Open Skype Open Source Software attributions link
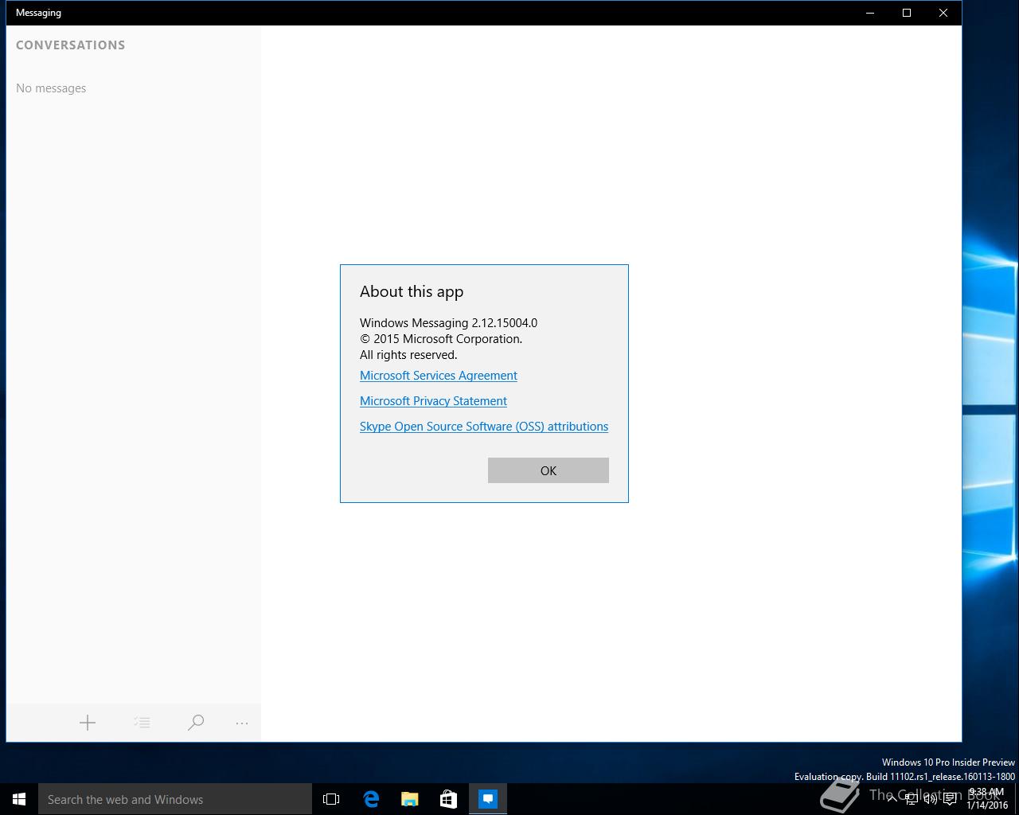 (484, 427)
